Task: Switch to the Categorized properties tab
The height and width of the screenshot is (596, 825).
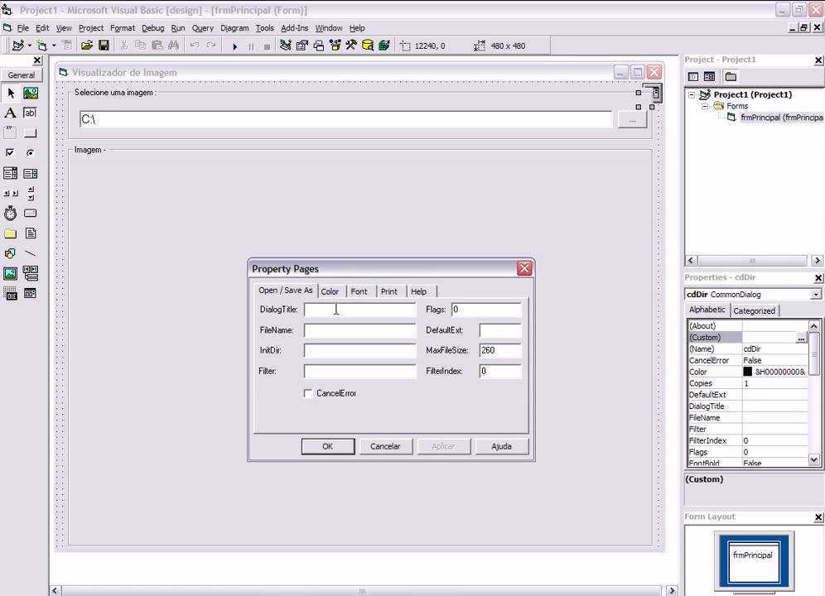Action: click(x=754, y=311)
